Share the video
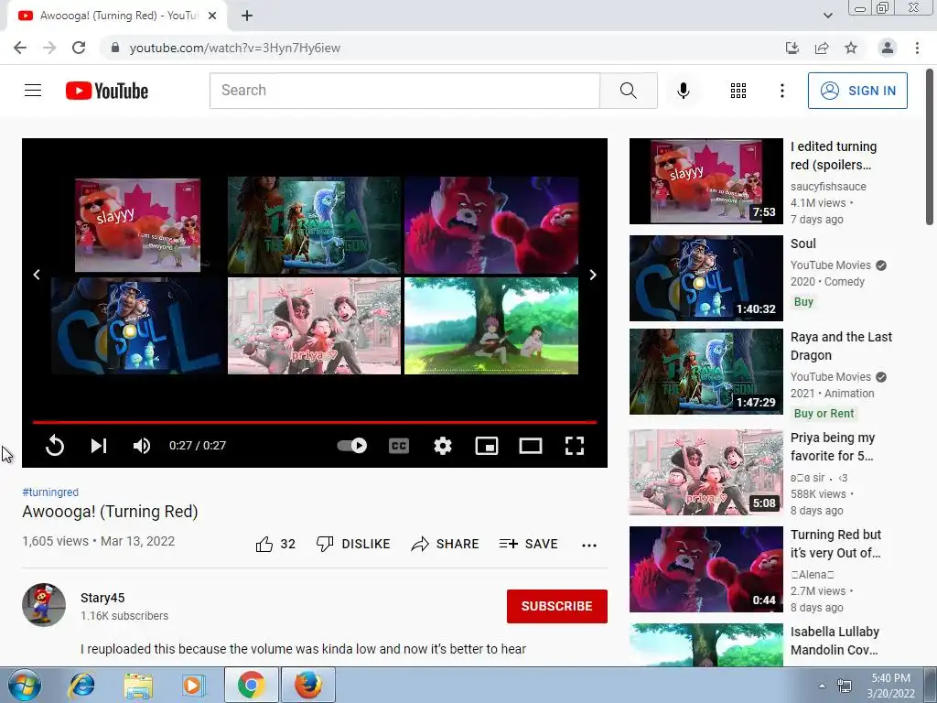The image size is (937, 703). (446, 544)
